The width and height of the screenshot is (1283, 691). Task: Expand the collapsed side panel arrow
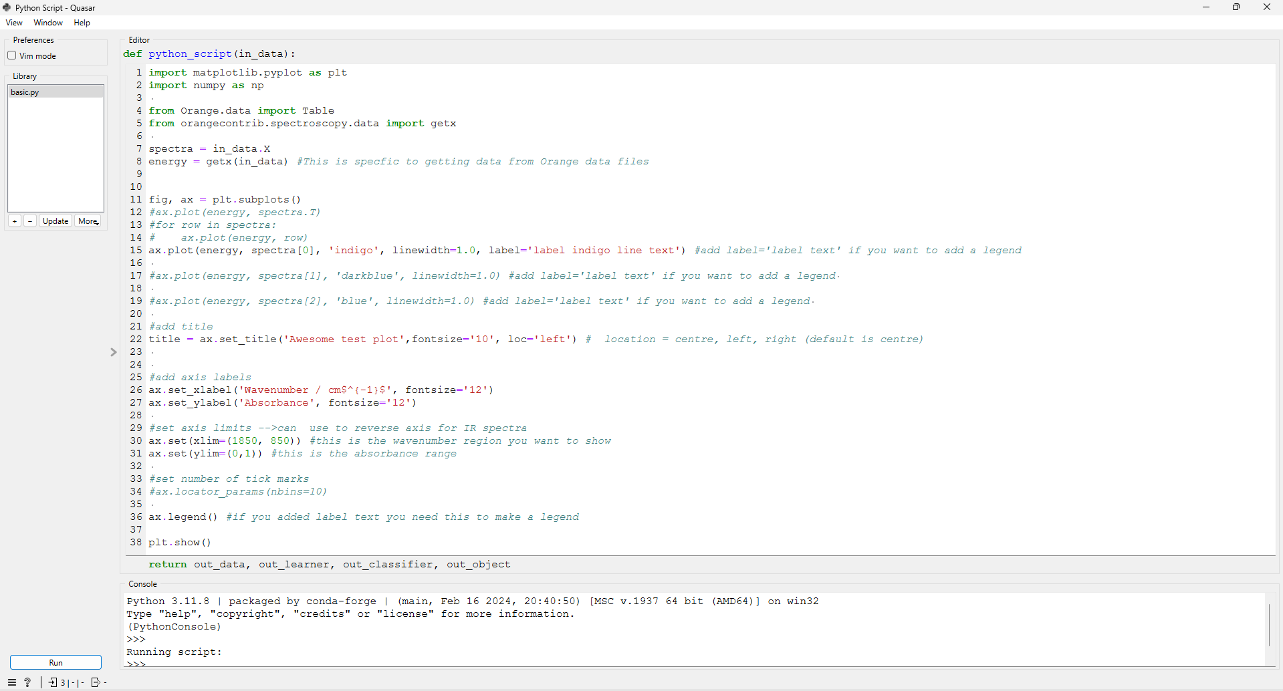coord(114,352)
